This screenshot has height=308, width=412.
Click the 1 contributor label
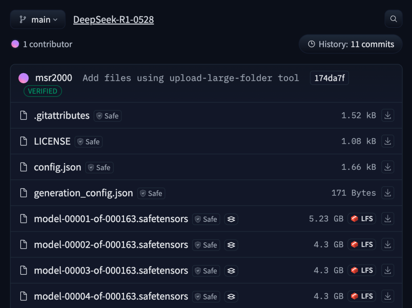tap(48, 44)
